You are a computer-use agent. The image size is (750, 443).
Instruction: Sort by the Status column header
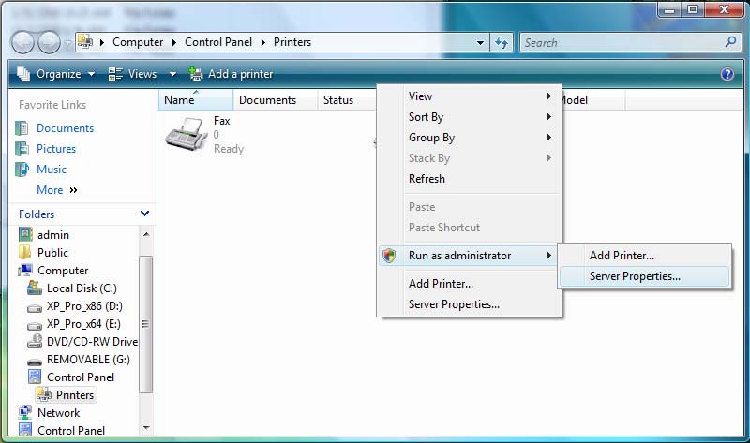347,100
